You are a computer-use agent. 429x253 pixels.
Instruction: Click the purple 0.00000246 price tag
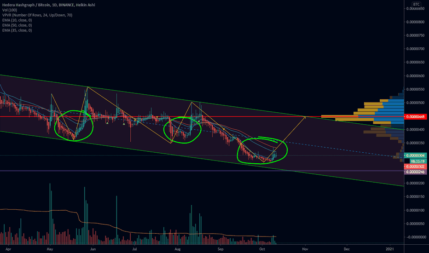tap(415, 172)
